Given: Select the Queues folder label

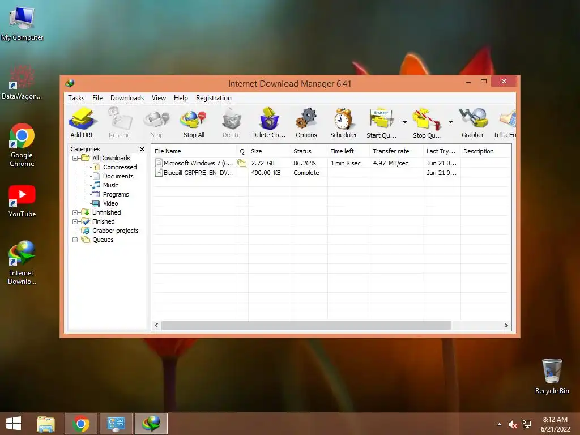Looking at the screenshot, I should coord(103,240).
